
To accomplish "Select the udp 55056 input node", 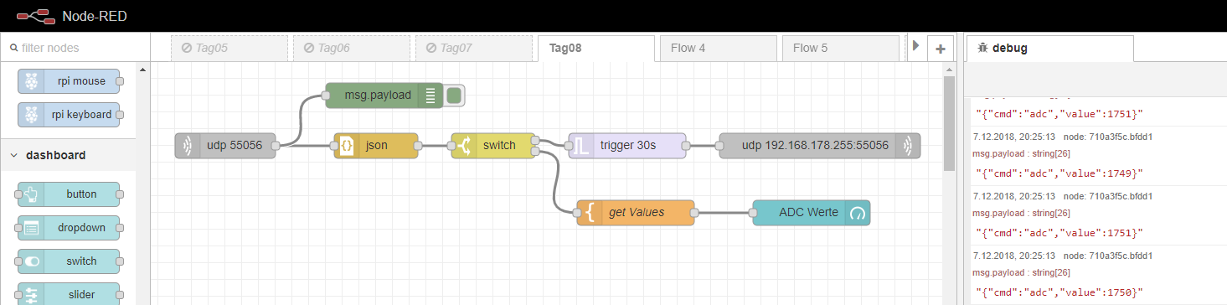I will click(225, 146).
